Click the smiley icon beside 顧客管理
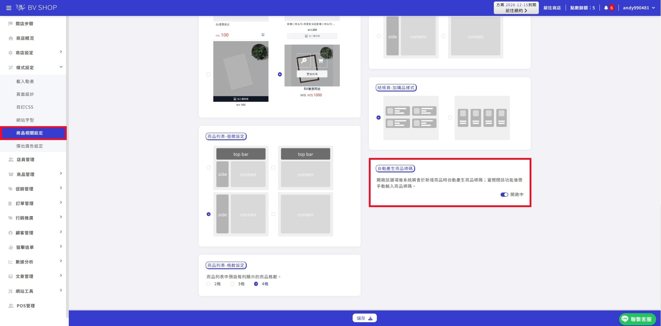The height and width of the screenshot is (326, 661). click(10, 233)
